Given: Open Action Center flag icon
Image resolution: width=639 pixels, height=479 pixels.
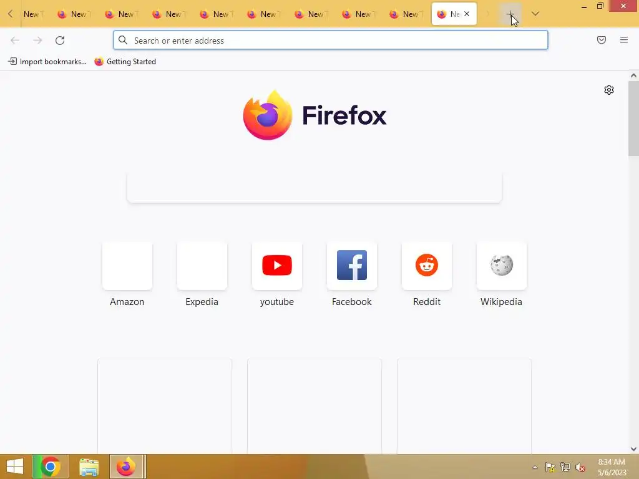Looking at the screenshot, I should [550, 467].
